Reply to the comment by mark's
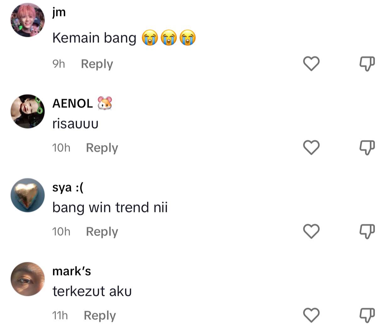The width and height of the screenshot is (389, 325). [x=100, y=316]
